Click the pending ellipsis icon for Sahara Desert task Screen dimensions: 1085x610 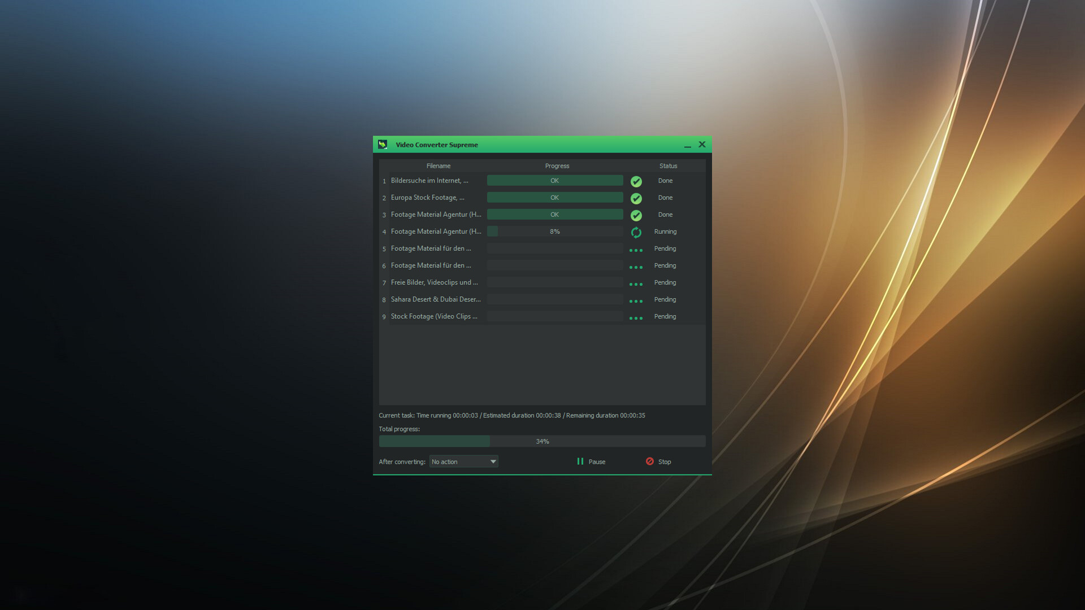pyautogui.click(x=636, y=300)
